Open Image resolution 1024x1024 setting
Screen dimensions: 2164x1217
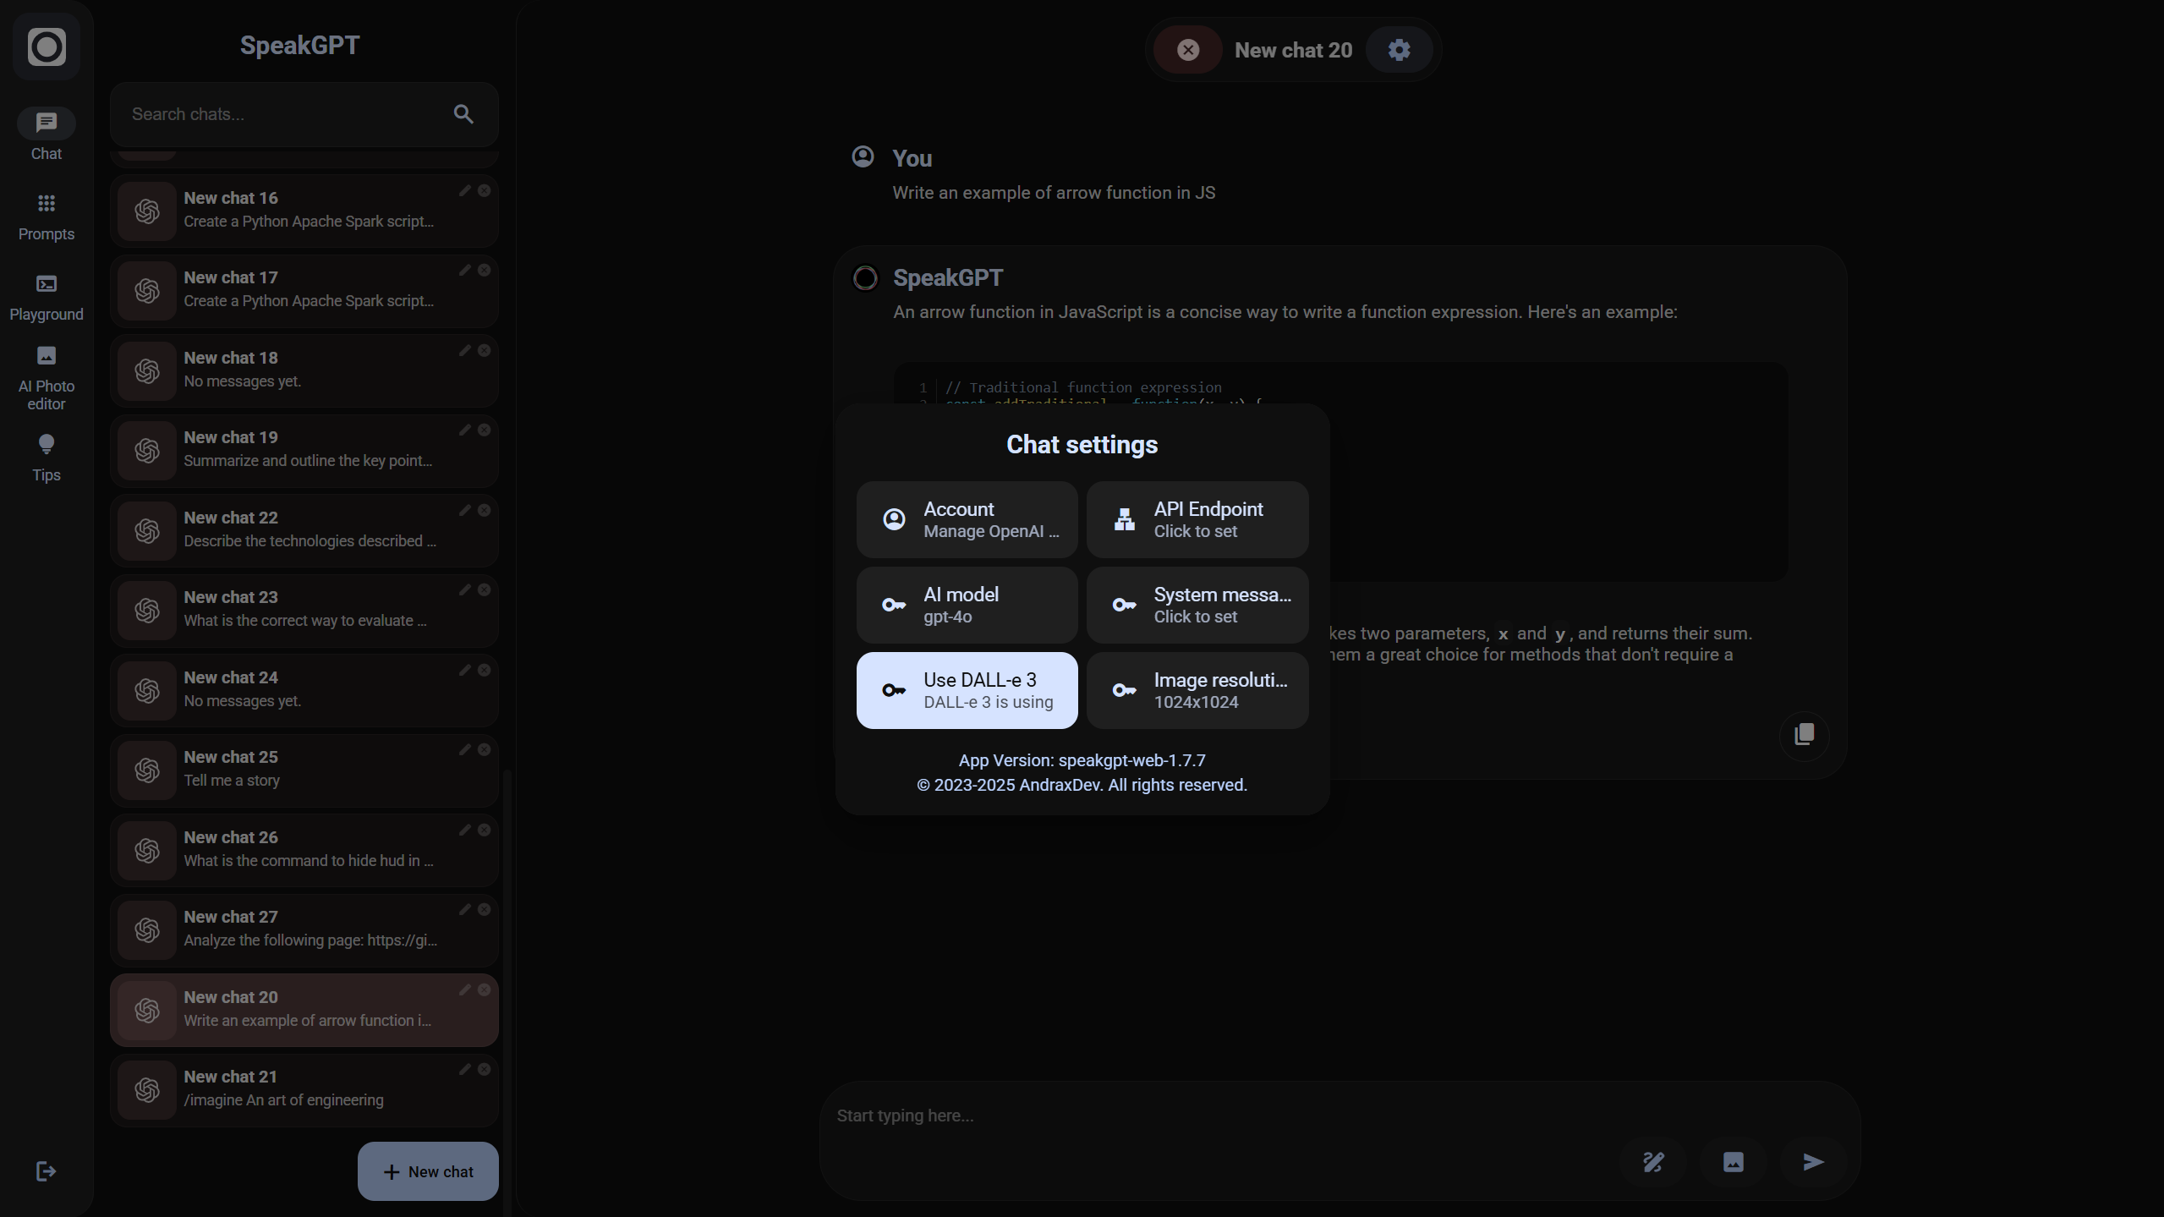click(1197, 690)
